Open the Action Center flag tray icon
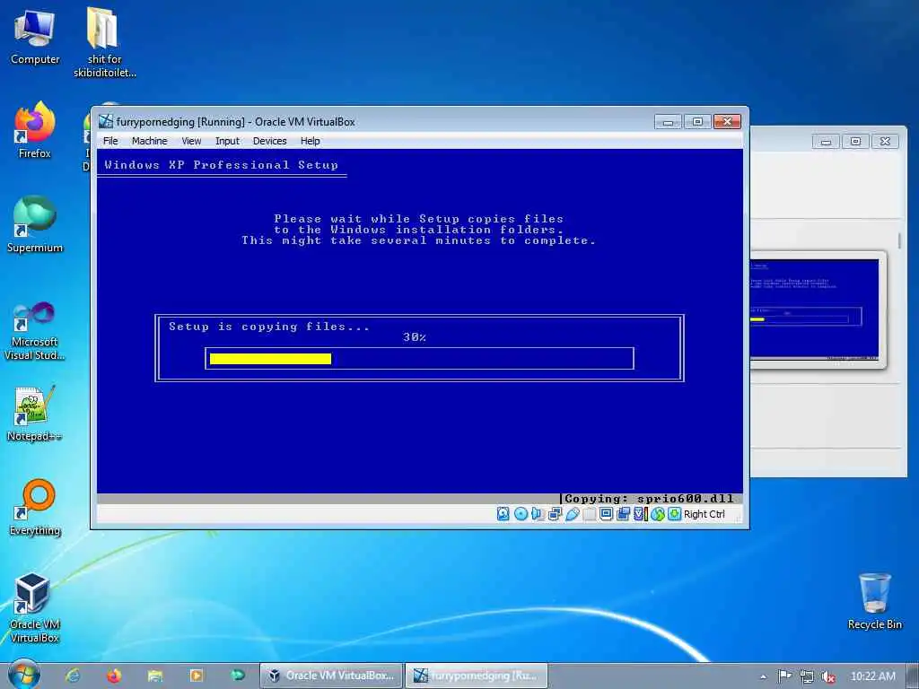919x689 pixels. coord(784,676)
